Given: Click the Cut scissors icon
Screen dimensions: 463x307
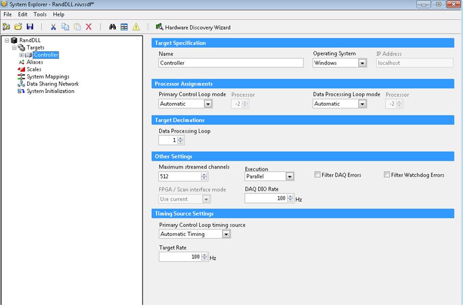Looking at the screenshot, I should (x=53, y=27).
